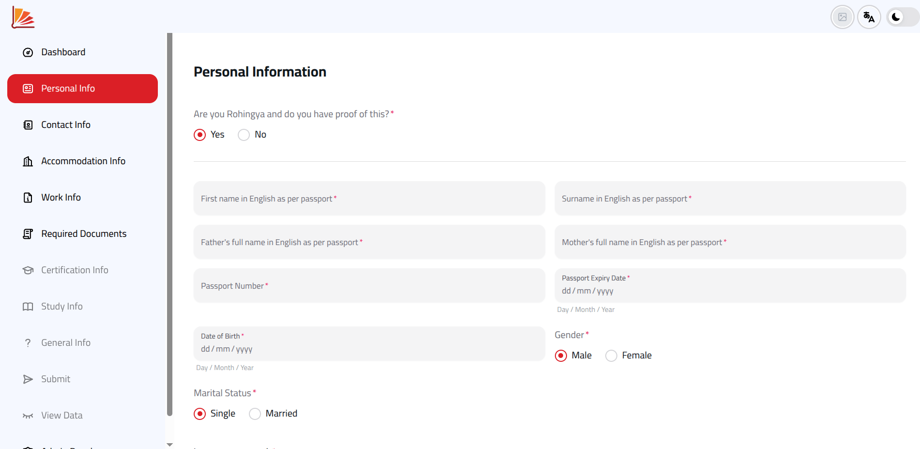Focus the First name in English field
Viewport: 920px width, 449px height.
click(x=369, y=199)
